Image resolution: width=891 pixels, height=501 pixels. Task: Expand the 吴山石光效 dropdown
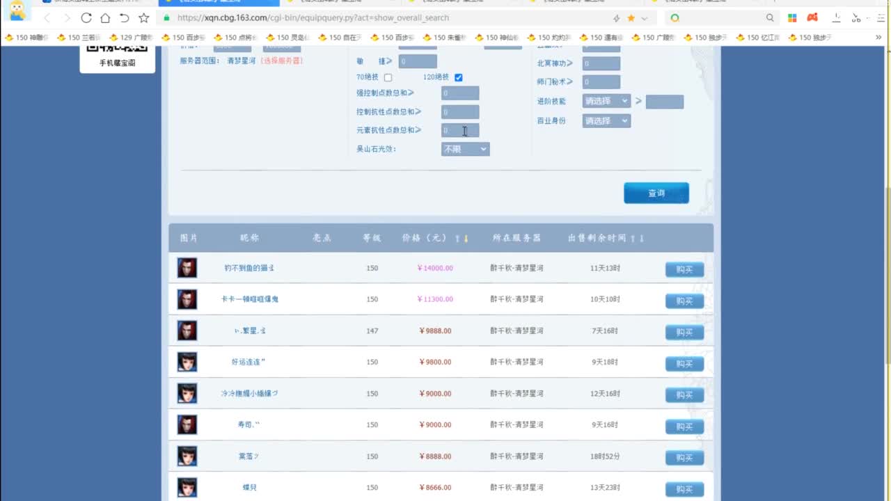pyautogui.click(x=465, y=149)
